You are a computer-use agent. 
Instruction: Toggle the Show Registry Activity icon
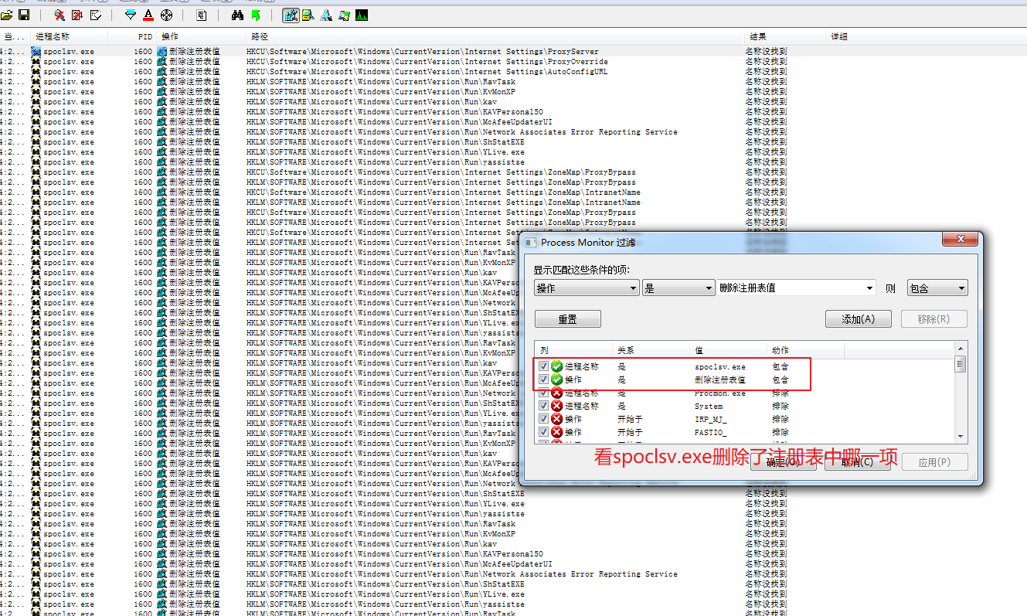[x=291, y=15]
